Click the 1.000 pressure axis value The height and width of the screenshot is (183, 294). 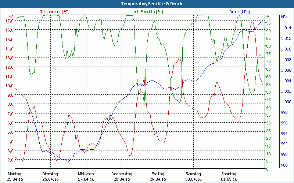pyautogui.click(x=286, y=102)
